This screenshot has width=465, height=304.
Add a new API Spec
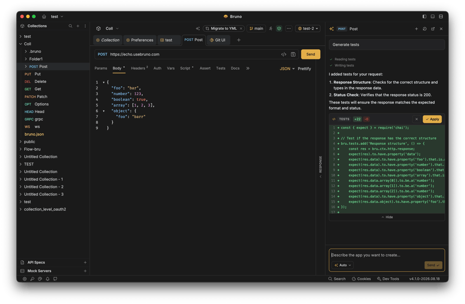pyautogui.click(x=85, y=263)
